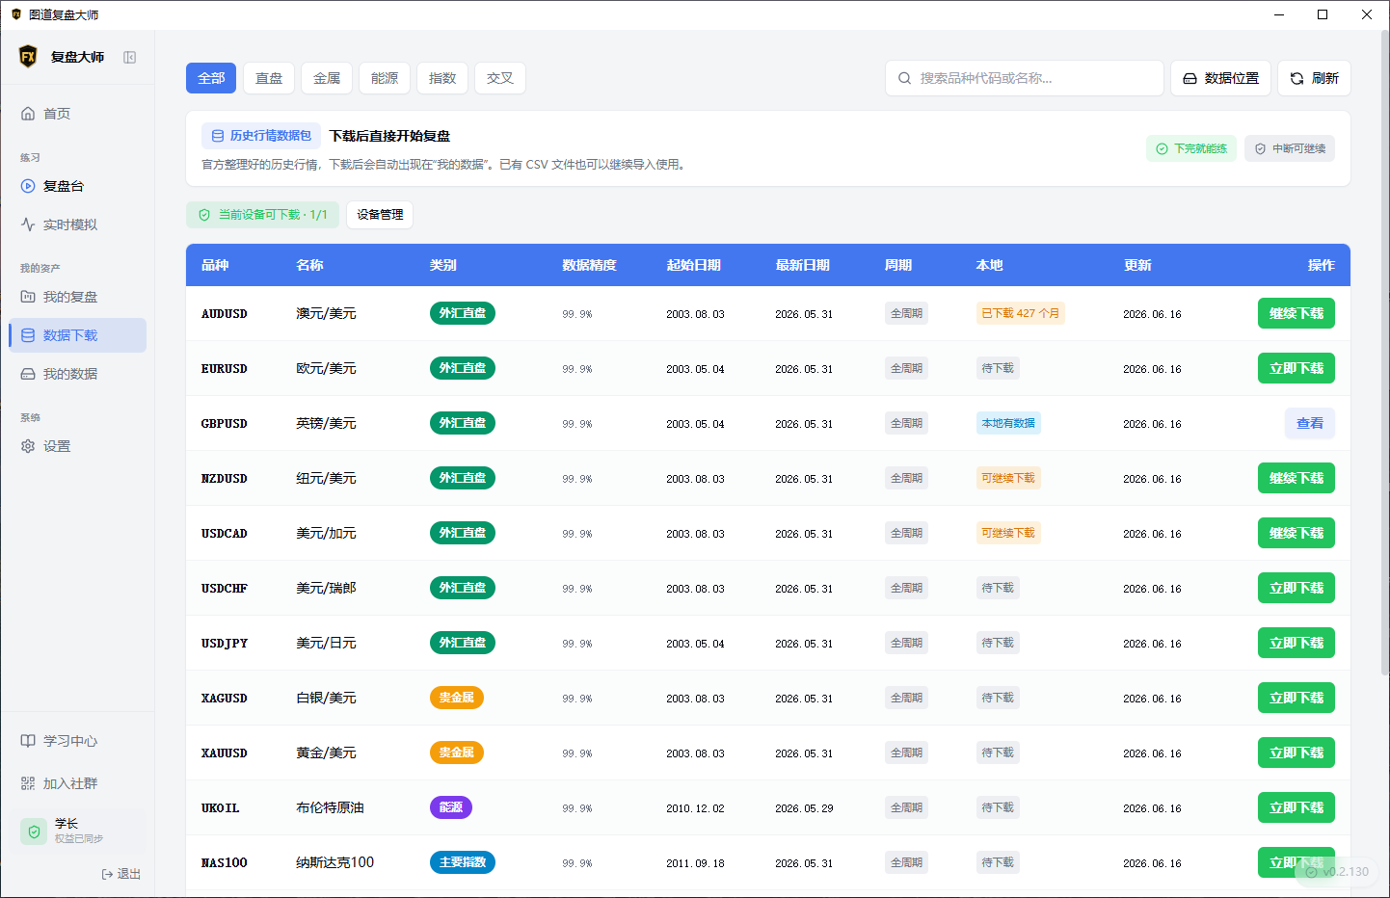This screenshot has width=1390, height=898.
Task: Click the 2010.12.02 start date cell
Action: [695, 808]
